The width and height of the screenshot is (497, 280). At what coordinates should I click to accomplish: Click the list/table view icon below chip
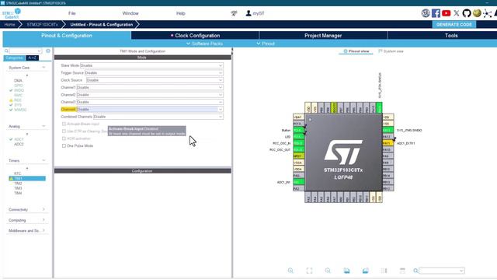[x=402, y=271]
